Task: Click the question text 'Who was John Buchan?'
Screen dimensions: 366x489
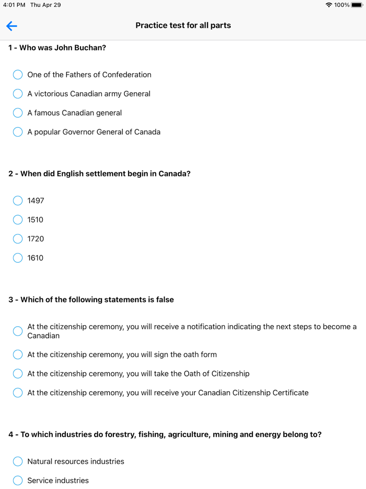Action: [57, 47]
